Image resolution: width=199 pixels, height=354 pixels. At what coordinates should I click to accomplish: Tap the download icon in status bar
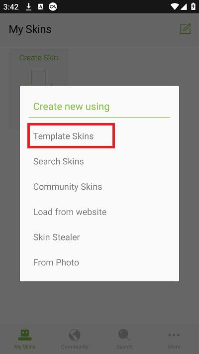28,7
